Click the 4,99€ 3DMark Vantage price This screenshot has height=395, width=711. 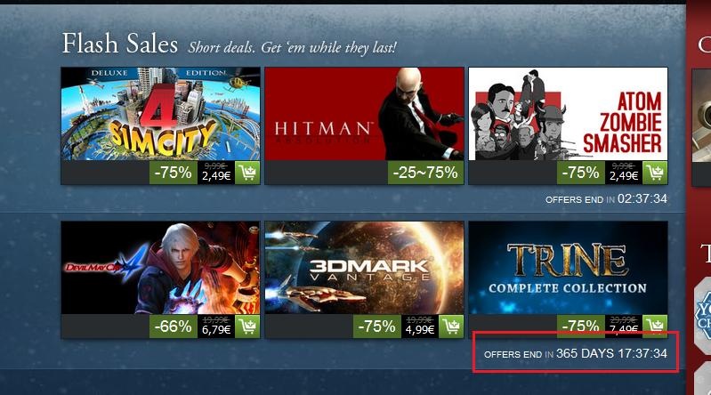[420, 330]
